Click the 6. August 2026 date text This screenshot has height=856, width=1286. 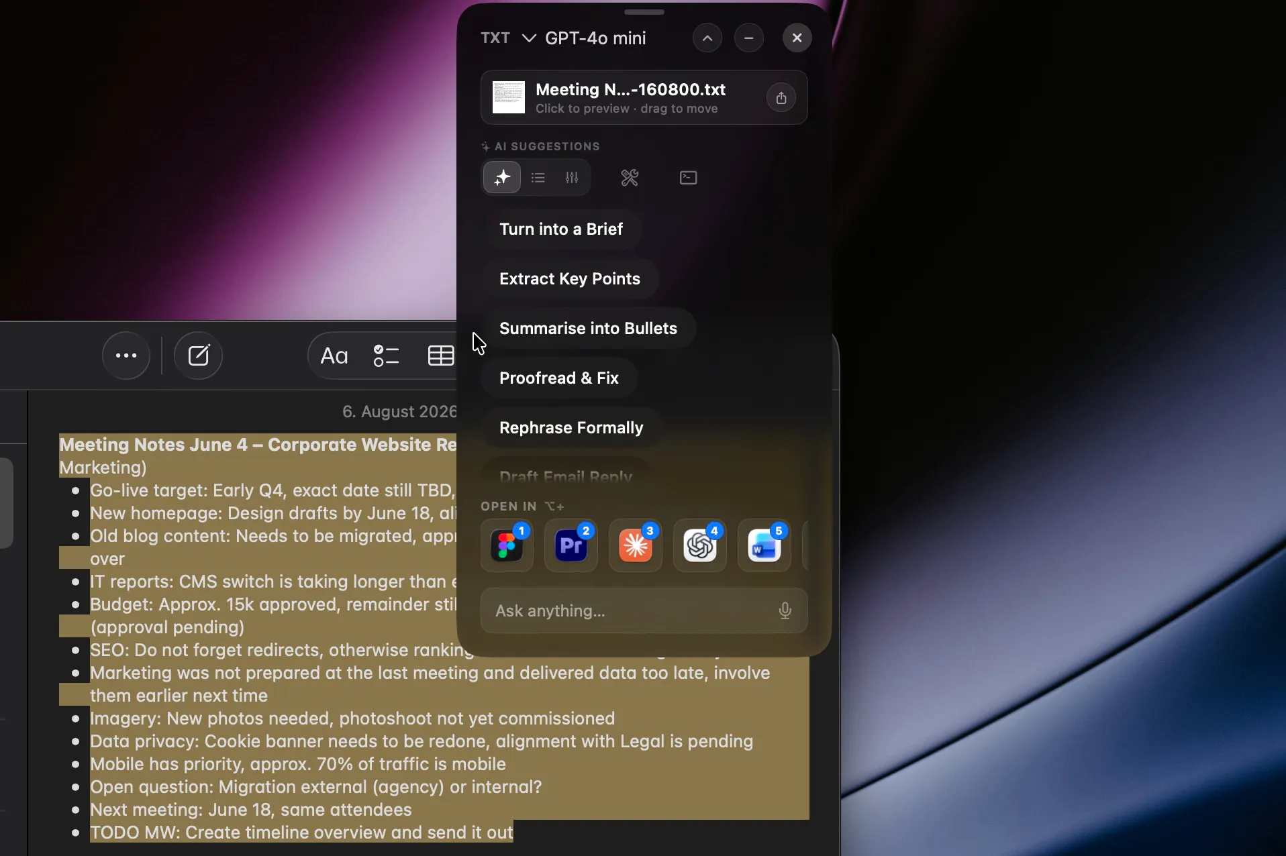[x=399, y=411]
